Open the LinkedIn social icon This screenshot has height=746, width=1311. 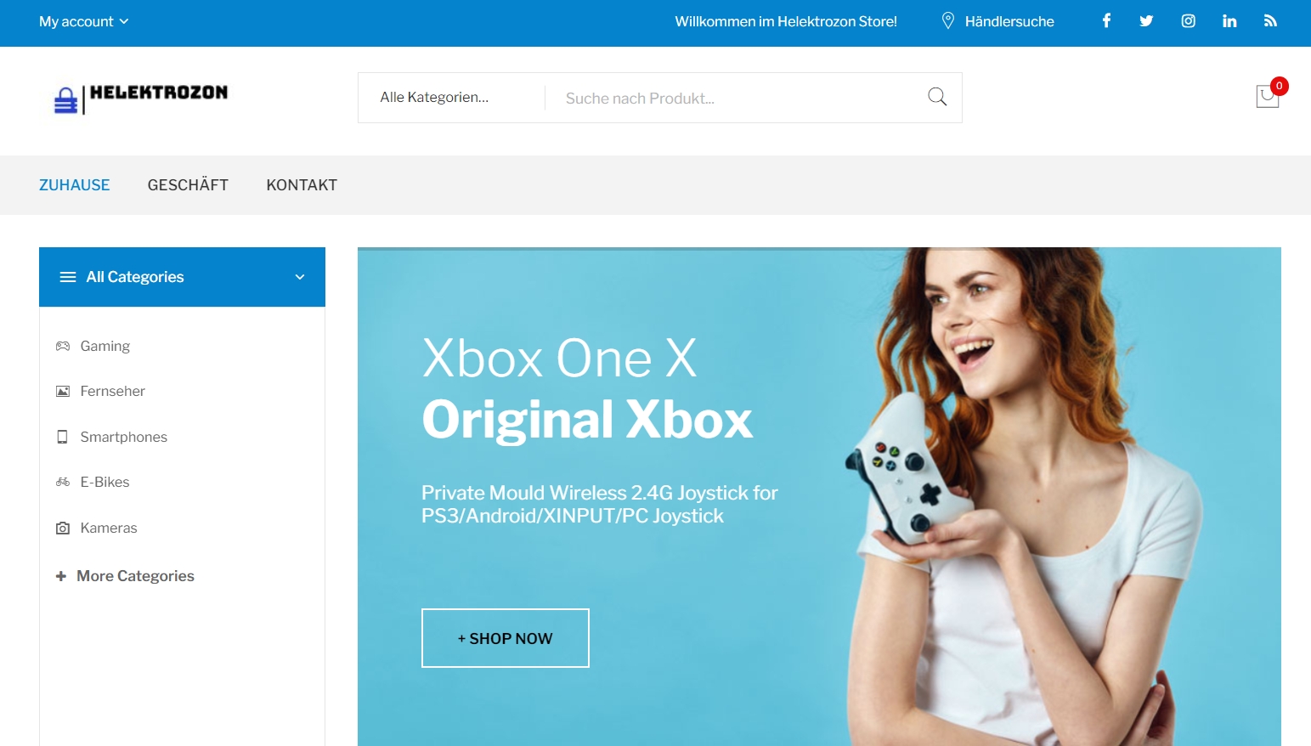coord(1229,21)
